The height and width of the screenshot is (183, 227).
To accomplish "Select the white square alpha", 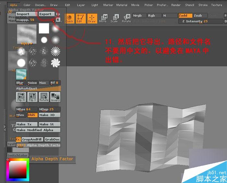I will pos(44,29).
